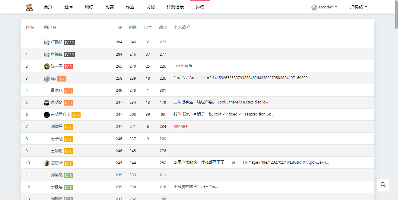Open the 讨论 navigation item

(x=151, y=7)
